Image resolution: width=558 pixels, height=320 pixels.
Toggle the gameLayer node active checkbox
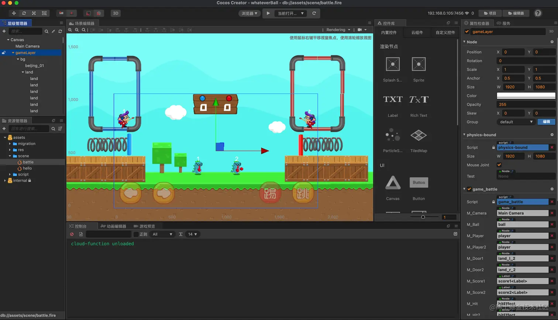tap(467, 32)
